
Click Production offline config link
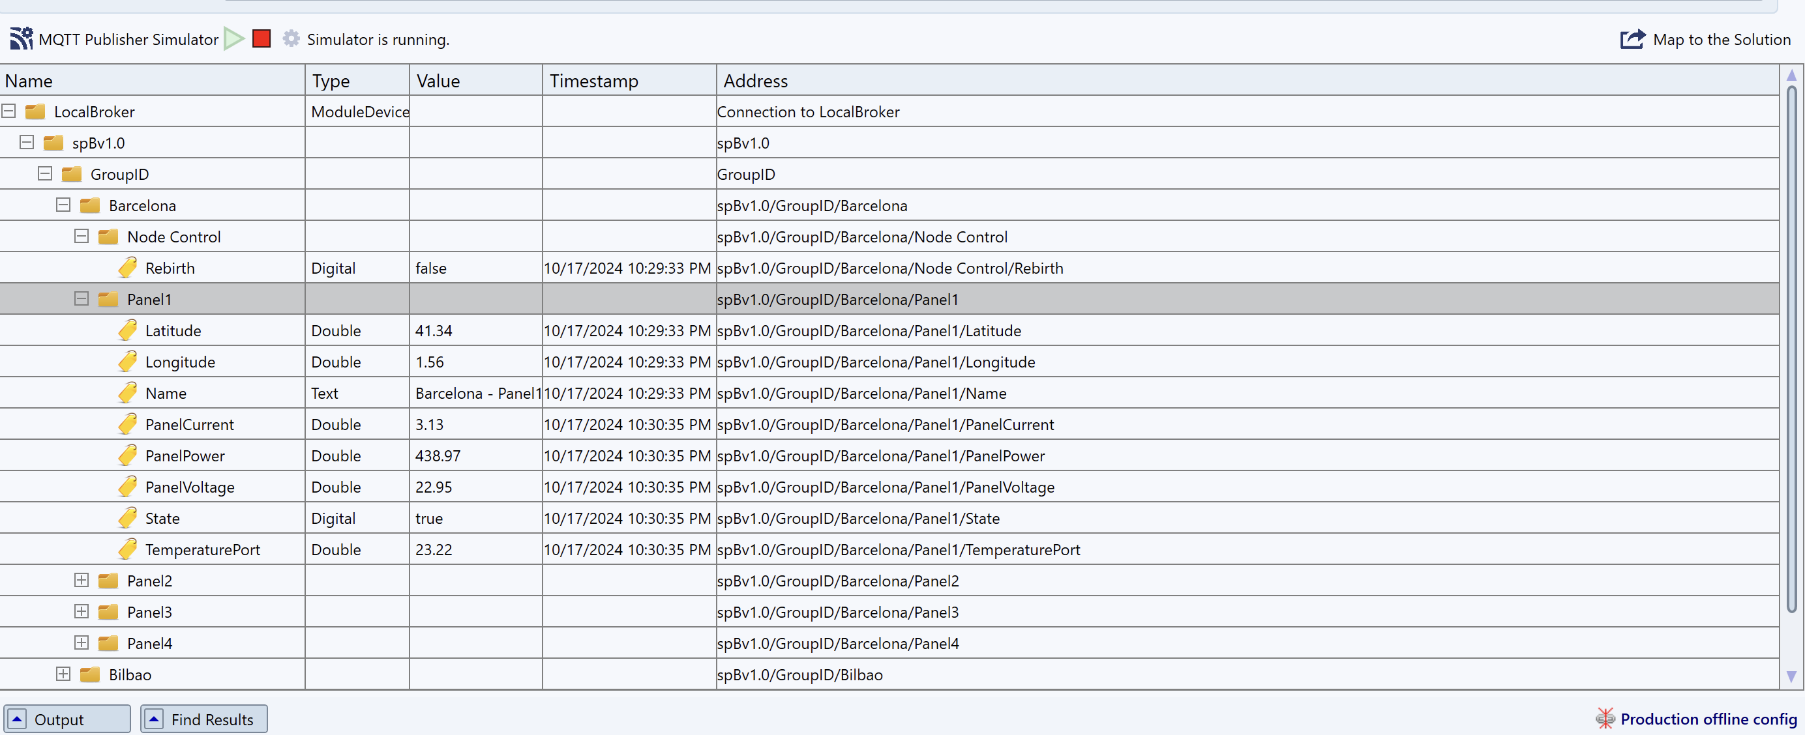click(1708, 719)
